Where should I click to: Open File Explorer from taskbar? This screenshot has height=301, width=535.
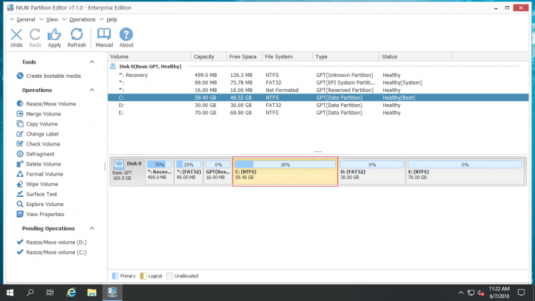(92, 292)
